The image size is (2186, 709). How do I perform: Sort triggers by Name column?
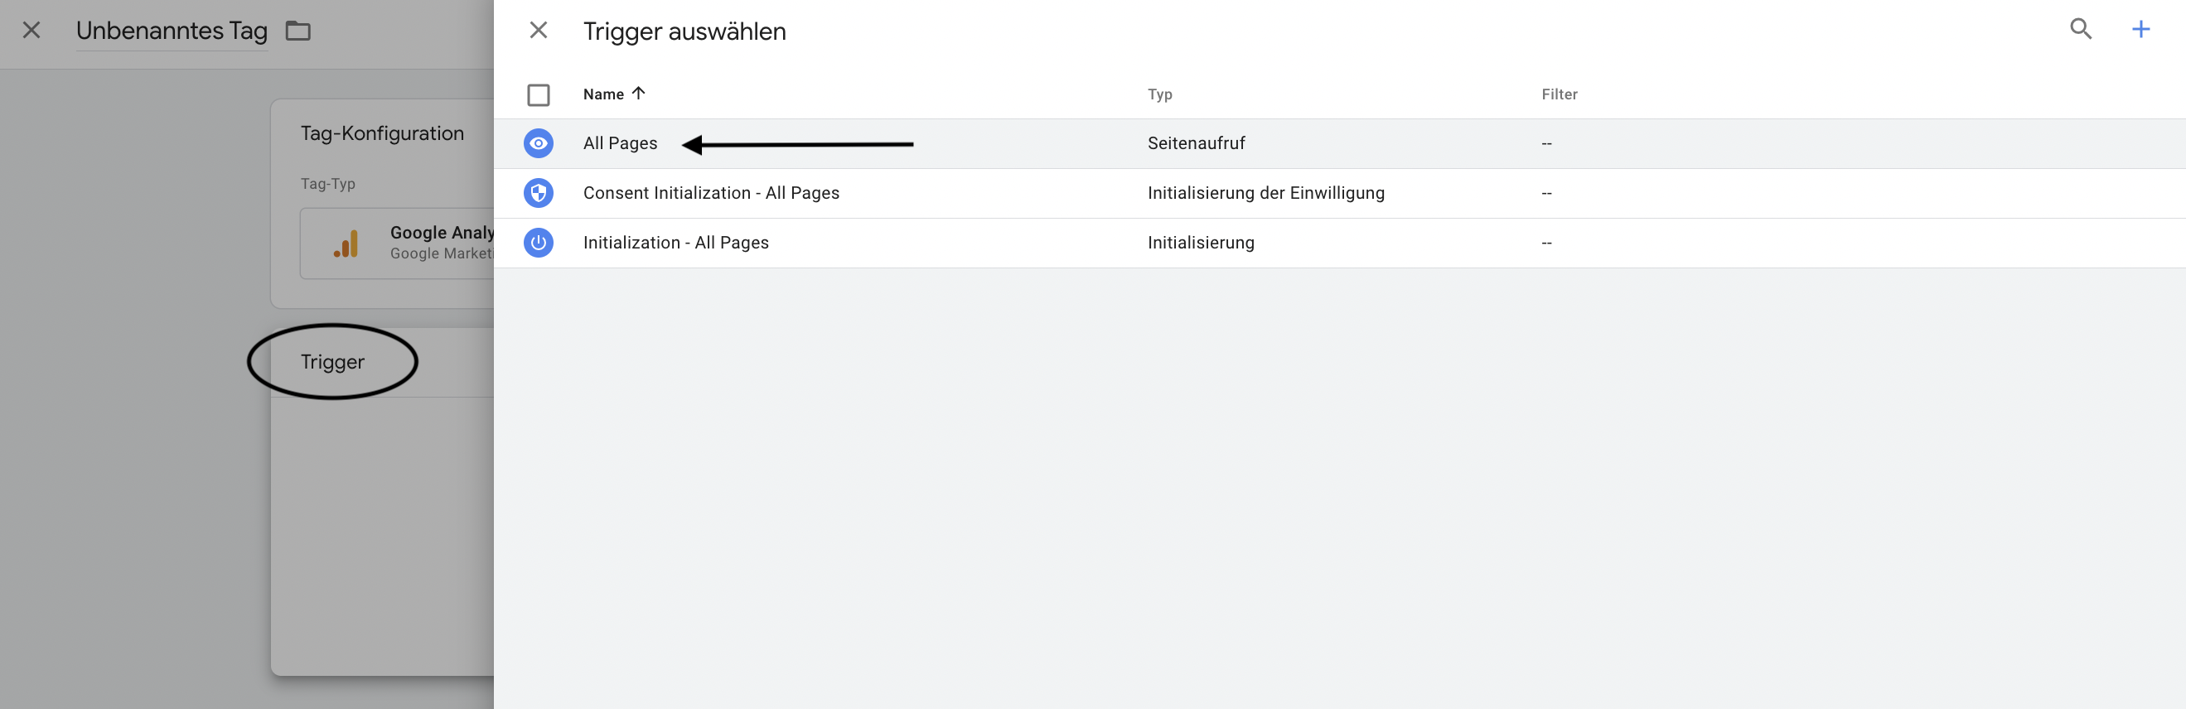(x=602, y=94)
